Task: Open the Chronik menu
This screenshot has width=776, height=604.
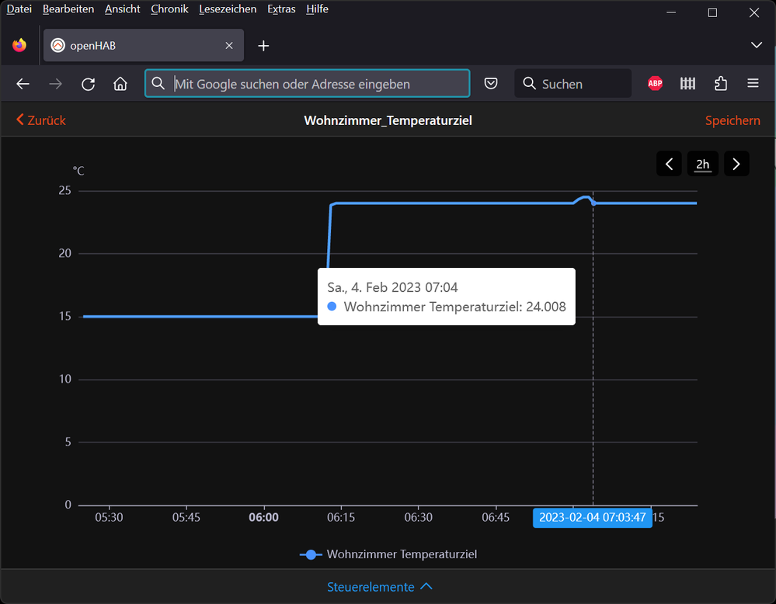Action: coord(169,9)
